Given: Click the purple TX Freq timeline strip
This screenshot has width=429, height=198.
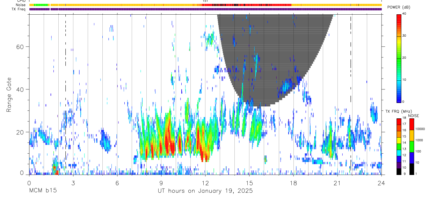Looking at the screenshot, I should click(205, 9).
